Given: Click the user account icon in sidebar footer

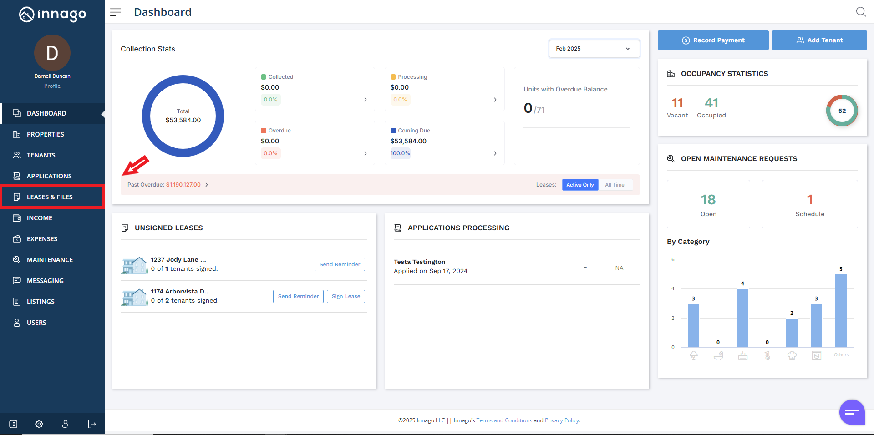Looking at the screenshot, I should (65, 424).
